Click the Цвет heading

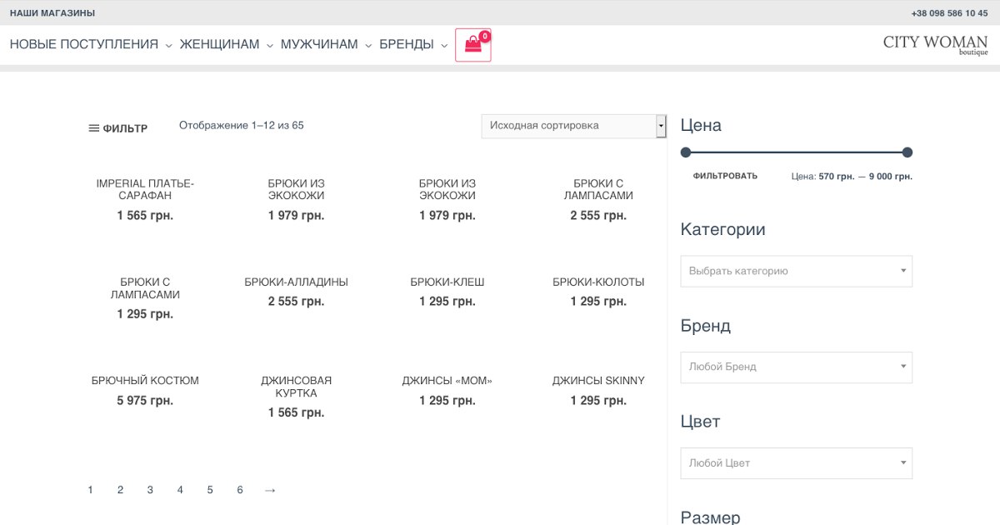tap(700, 422)
